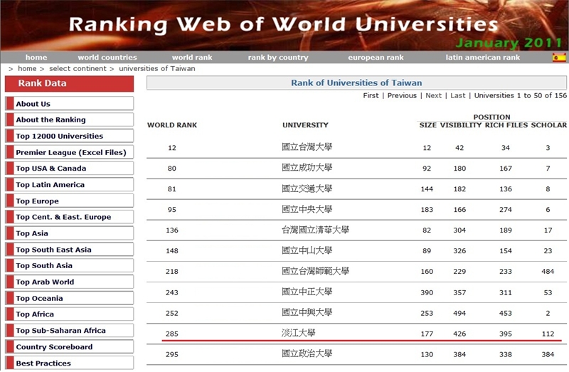569x372 pixels.
Task: Click the 'home' navigation item
Action: click(x=36, y=58)
